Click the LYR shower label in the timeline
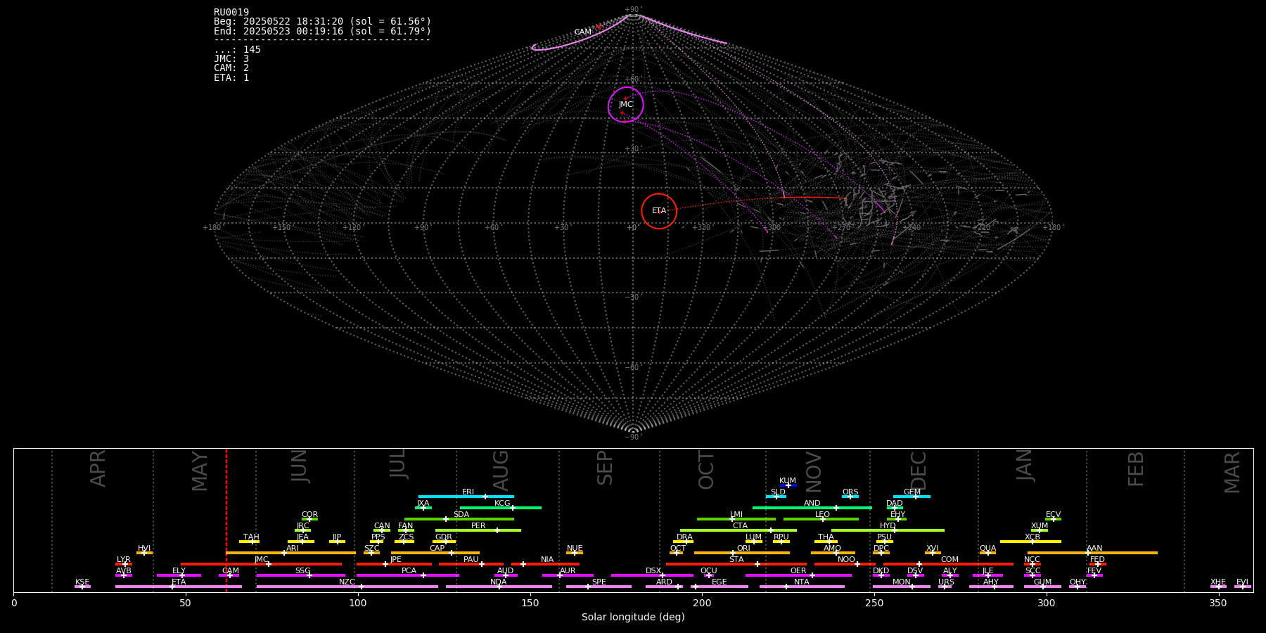Screen dimensions: 1266x633 [x=124, y=560]
